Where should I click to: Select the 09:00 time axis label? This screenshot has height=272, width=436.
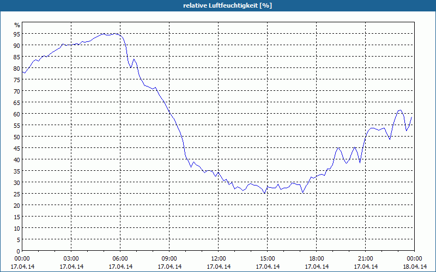(x=169, y=259)
